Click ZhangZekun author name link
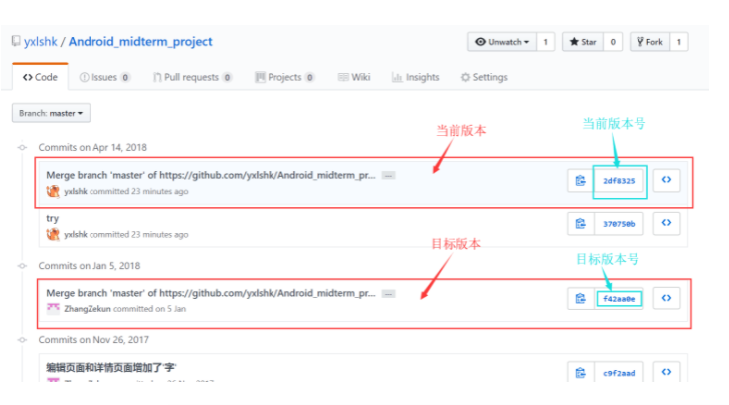 click(x=88, y=309)
